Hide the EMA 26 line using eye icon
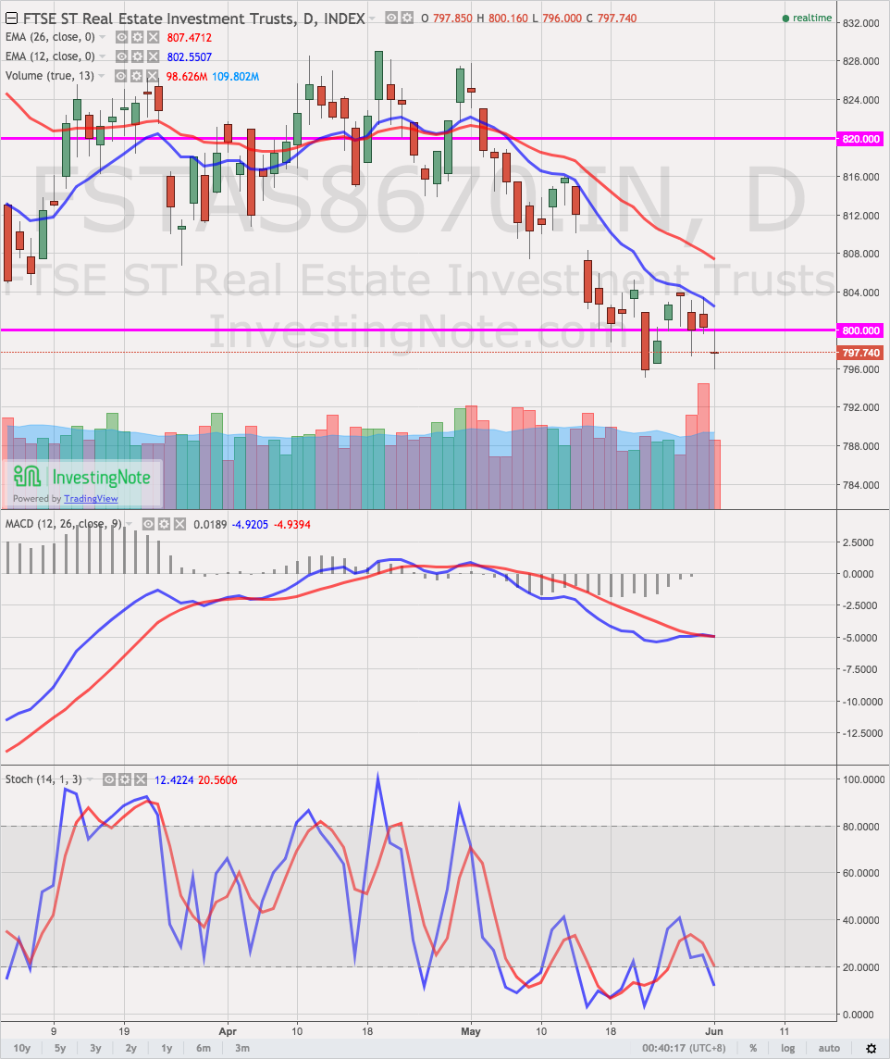890x1059 pixels. coord(120,37)
